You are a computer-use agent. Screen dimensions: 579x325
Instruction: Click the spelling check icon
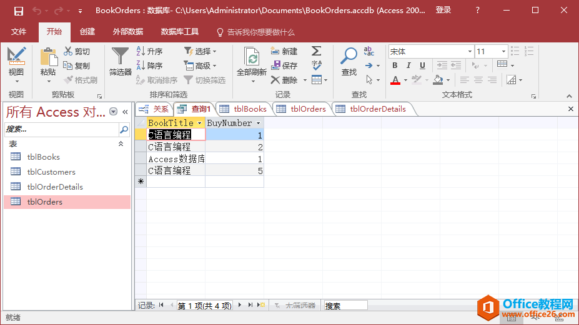pos(317,65)
